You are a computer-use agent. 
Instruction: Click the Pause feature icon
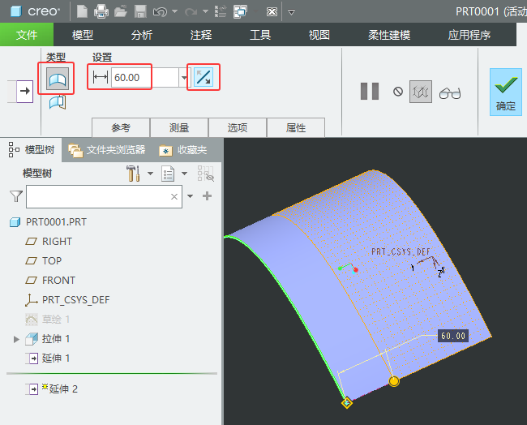pyautogui.click(x=370, y=91)
